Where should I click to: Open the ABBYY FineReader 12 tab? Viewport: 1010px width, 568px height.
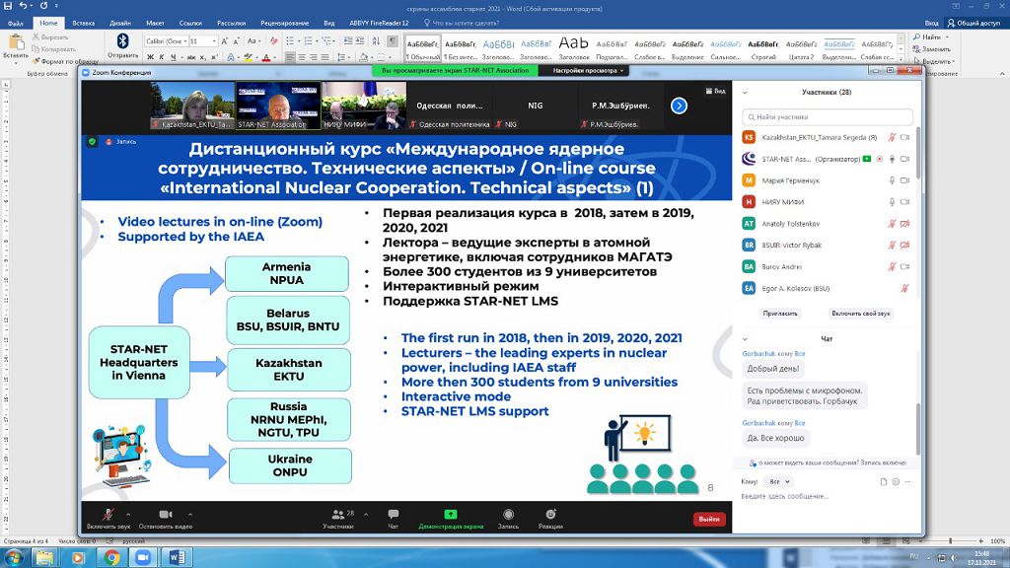(x=379, y=24)
